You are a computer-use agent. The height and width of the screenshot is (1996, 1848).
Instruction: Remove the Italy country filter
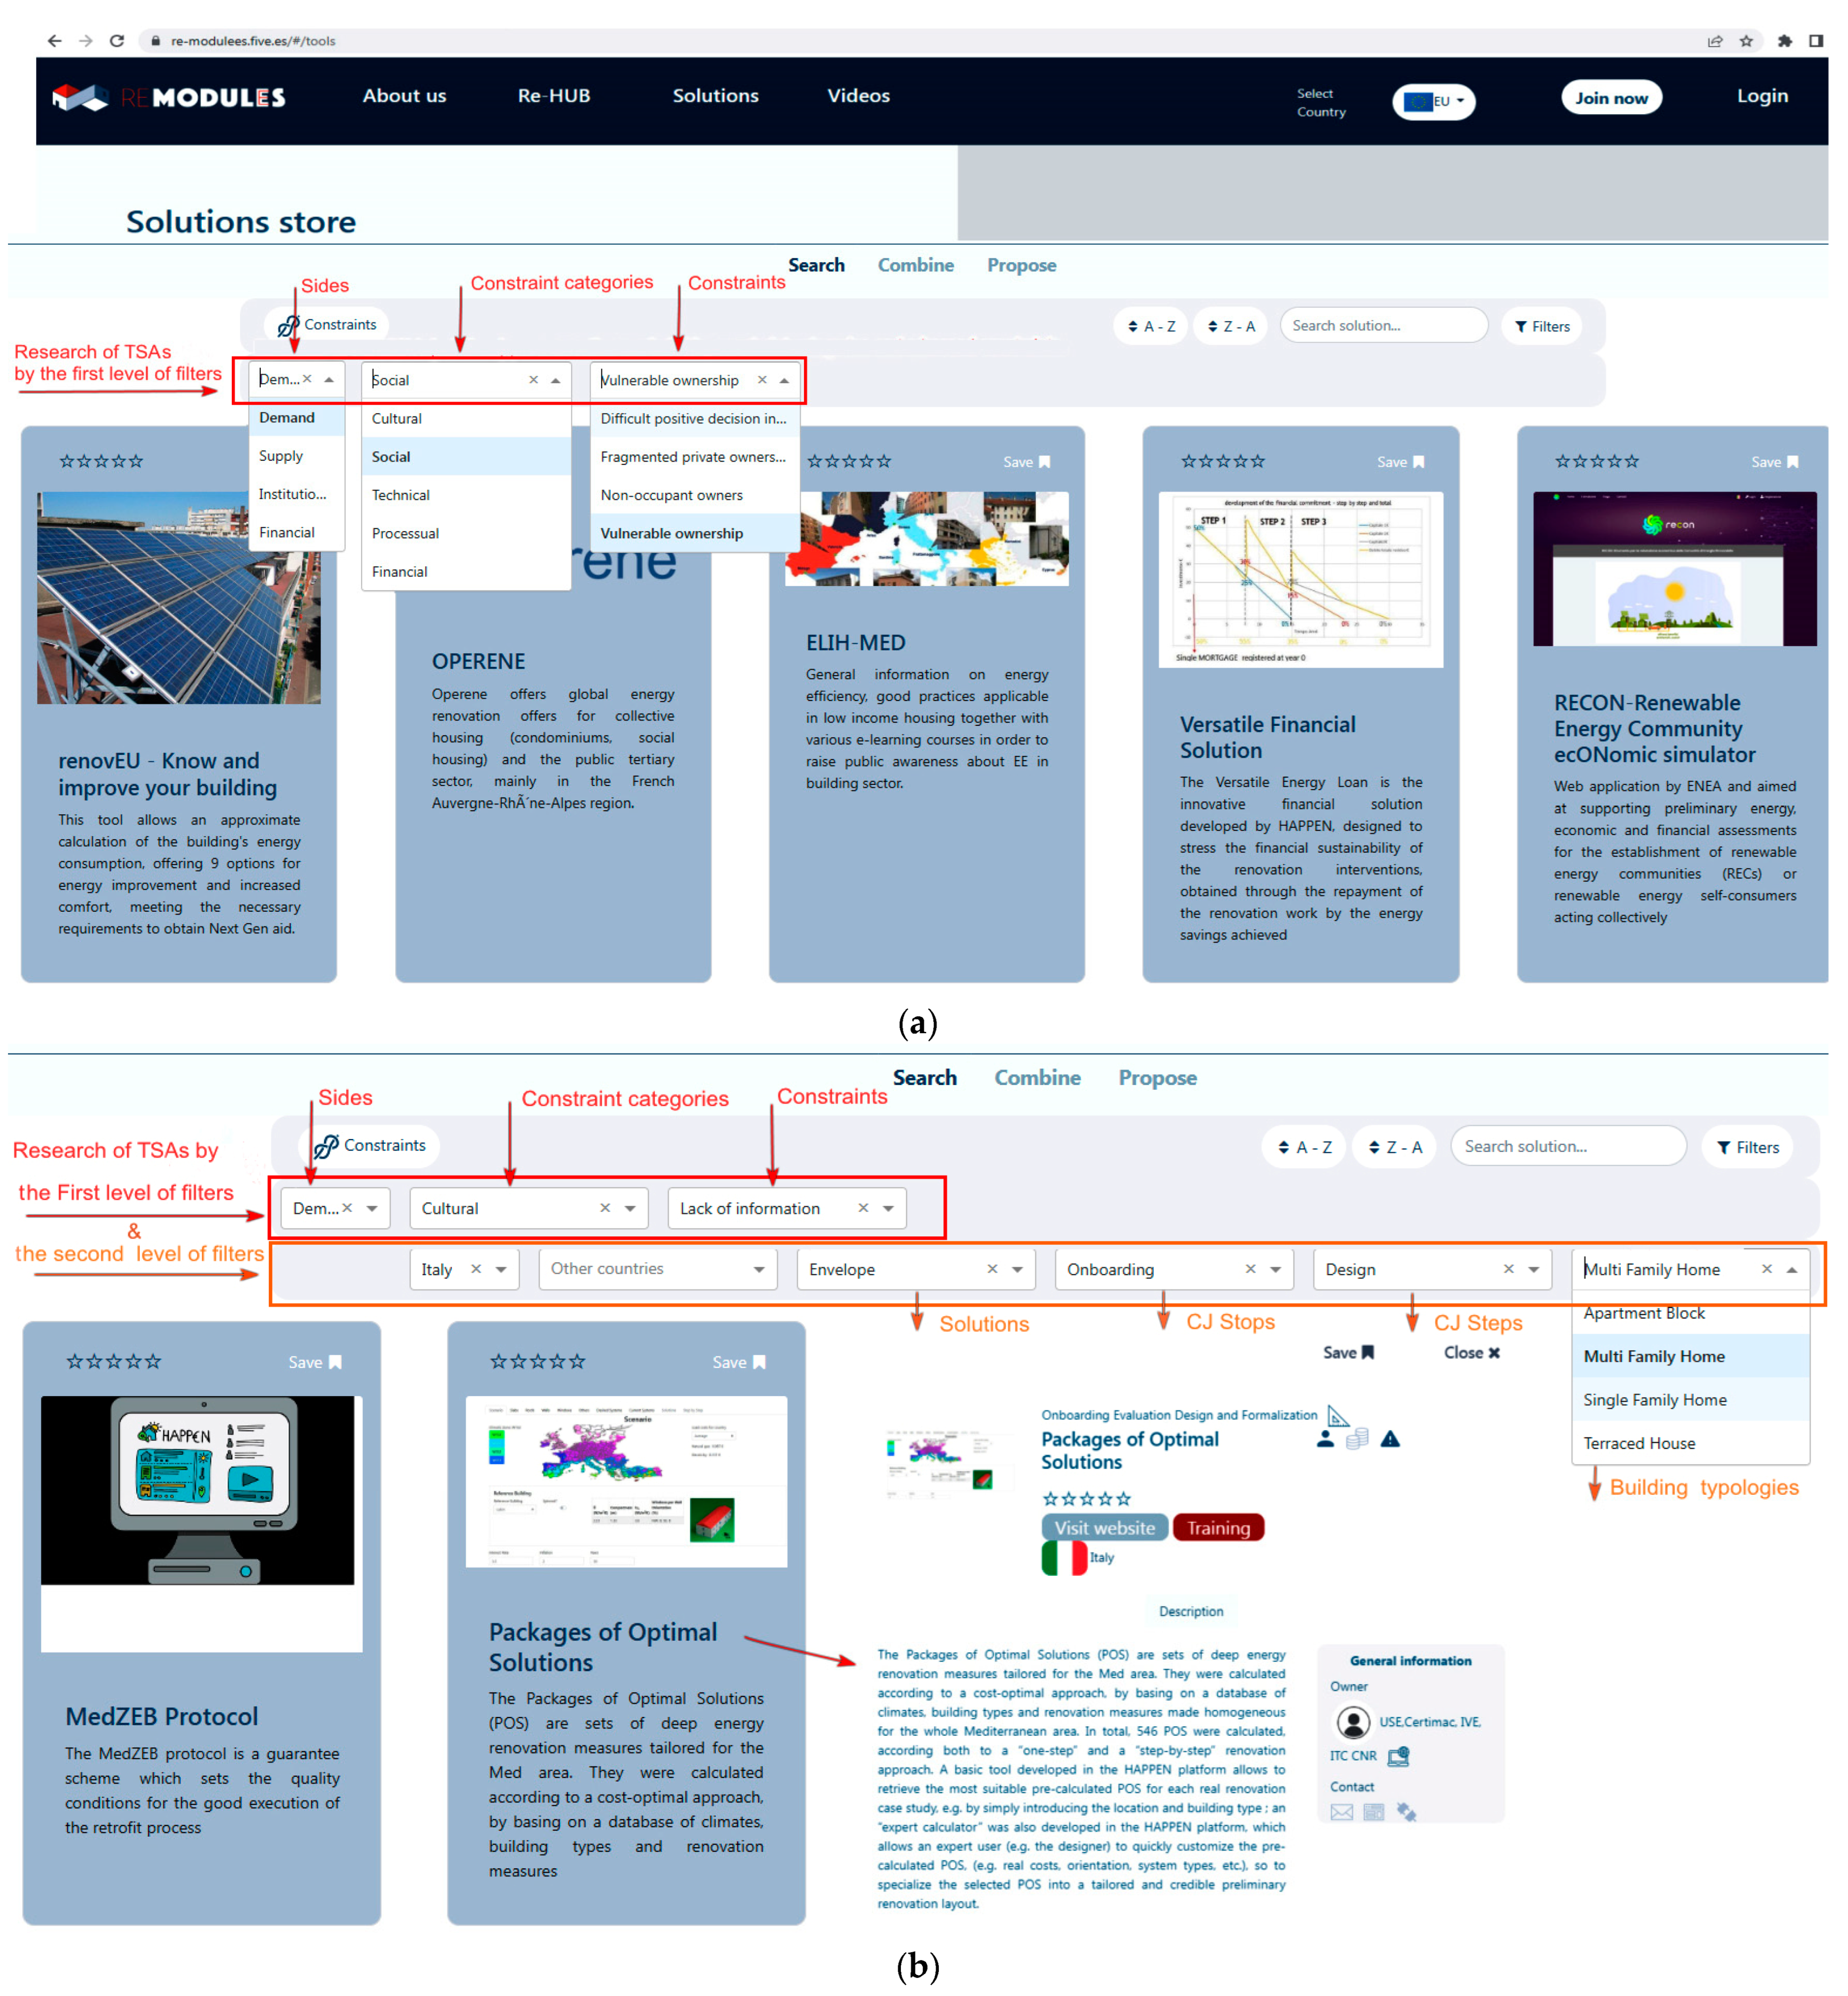[x=476, y=1269]
